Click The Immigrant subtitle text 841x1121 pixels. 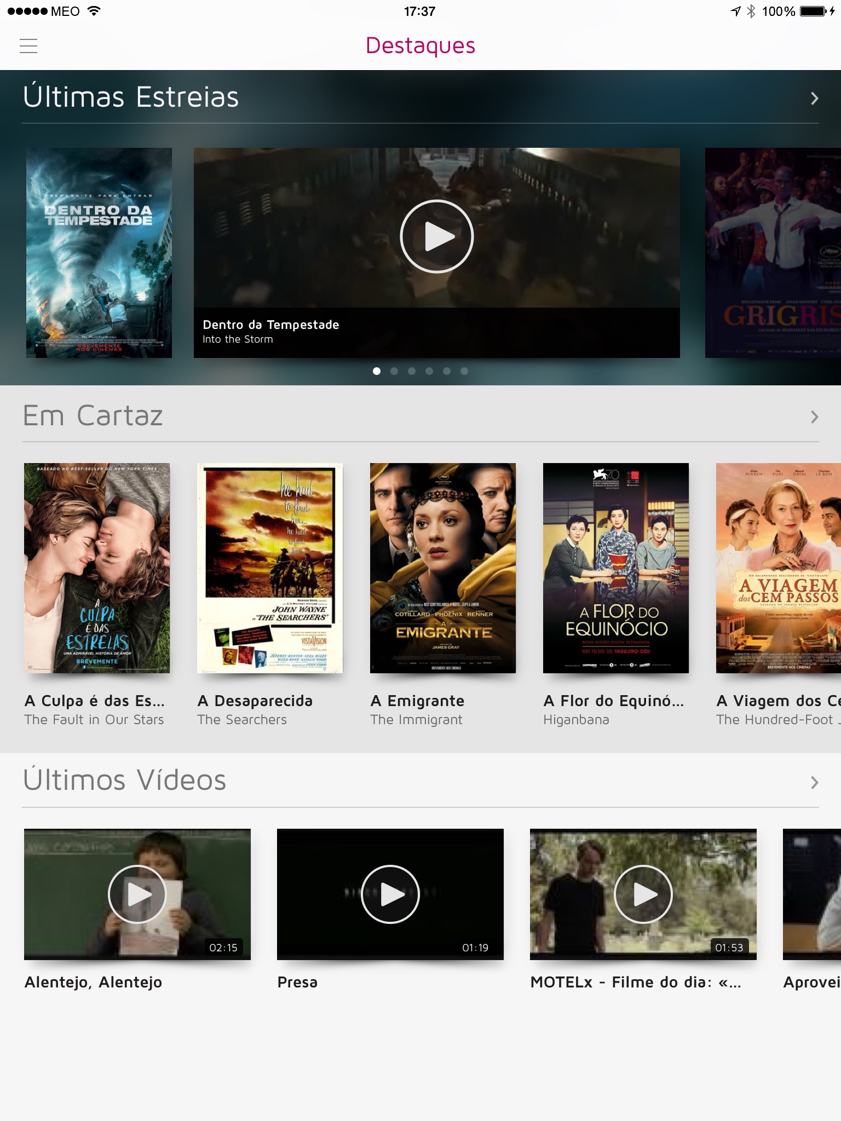(x=417, y=720)
